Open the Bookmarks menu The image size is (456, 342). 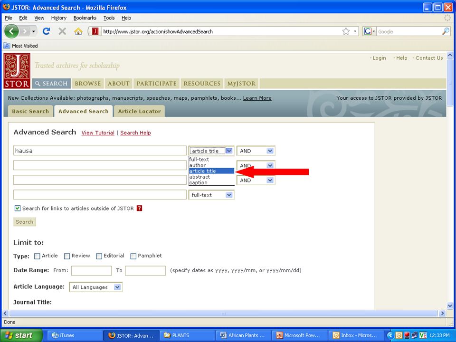pyautogui.click(x=85, y=18)
